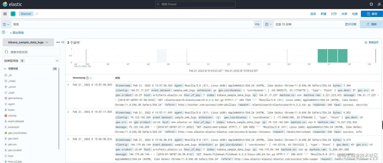Open the help menu icon in header
The image size is (383, 163).
click(371, 4)
